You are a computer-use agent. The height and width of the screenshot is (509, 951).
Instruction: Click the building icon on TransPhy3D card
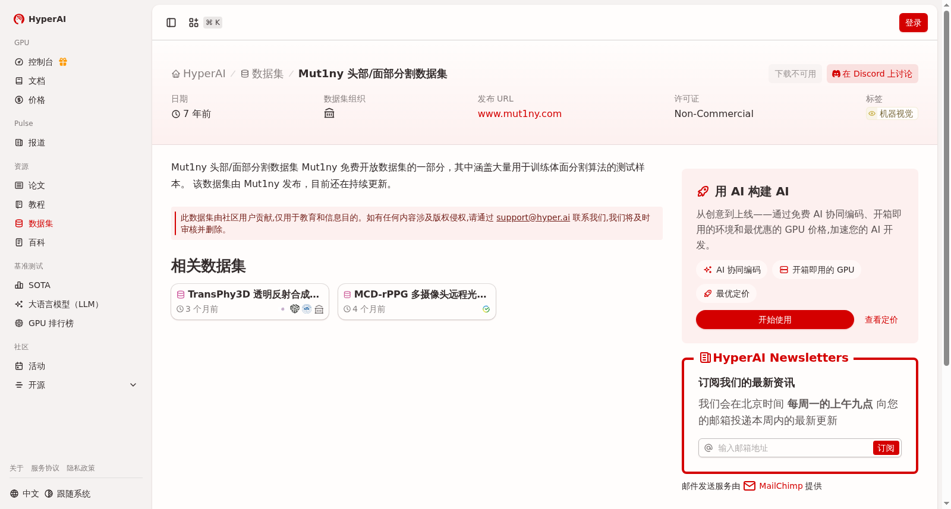319,309
